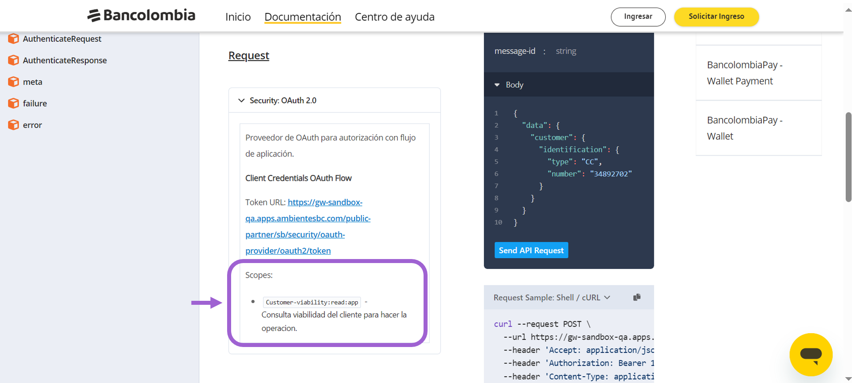Click the failure cube icon
Image resolution: width=852 pixels, height=383 pixels.
pos(13,103)
